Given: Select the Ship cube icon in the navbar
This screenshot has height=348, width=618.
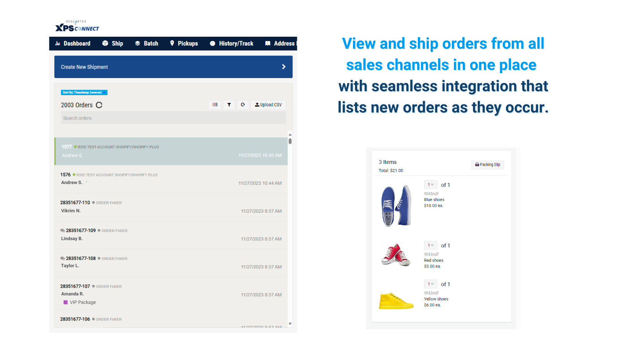Looking at the screenshot, I should 105,43.
